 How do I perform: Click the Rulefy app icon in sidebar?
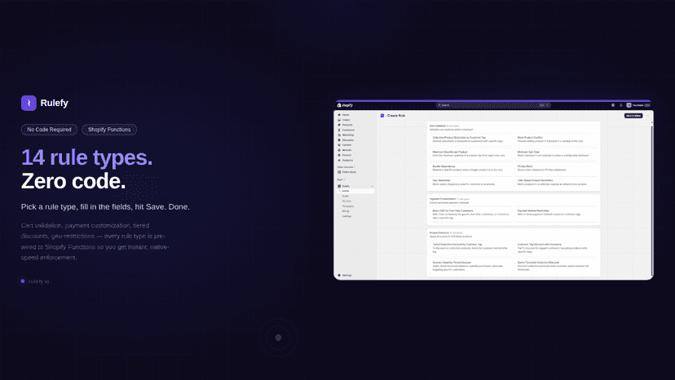point(339,186)
